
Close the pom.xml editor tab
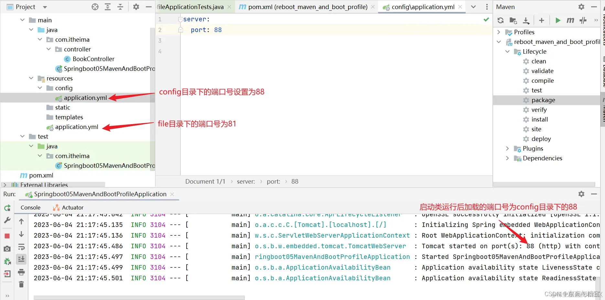click(373, 7)
